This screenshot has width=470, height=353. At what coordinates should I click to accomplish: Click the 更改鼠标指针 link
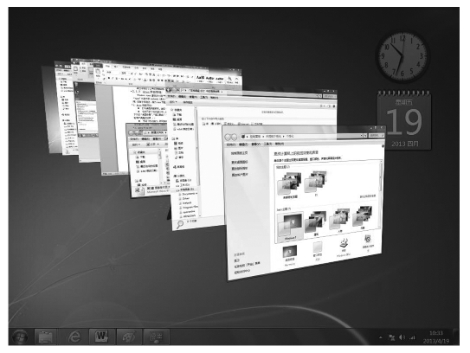(x=239, y=169)
